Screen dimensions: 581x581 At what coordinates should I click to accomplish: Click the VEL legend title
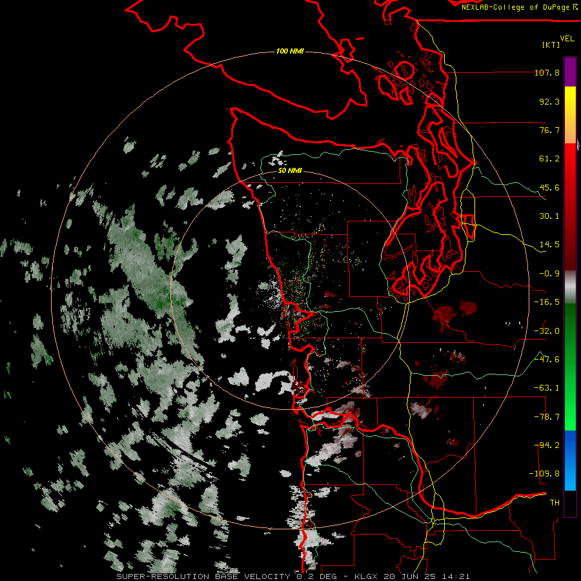coord(567,39)
